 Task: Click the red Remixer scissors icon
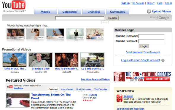[x=120, y=98]
